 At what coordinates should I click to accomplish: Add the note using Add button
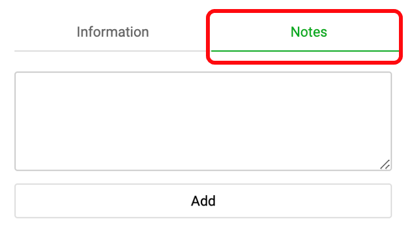coord(203,201)
